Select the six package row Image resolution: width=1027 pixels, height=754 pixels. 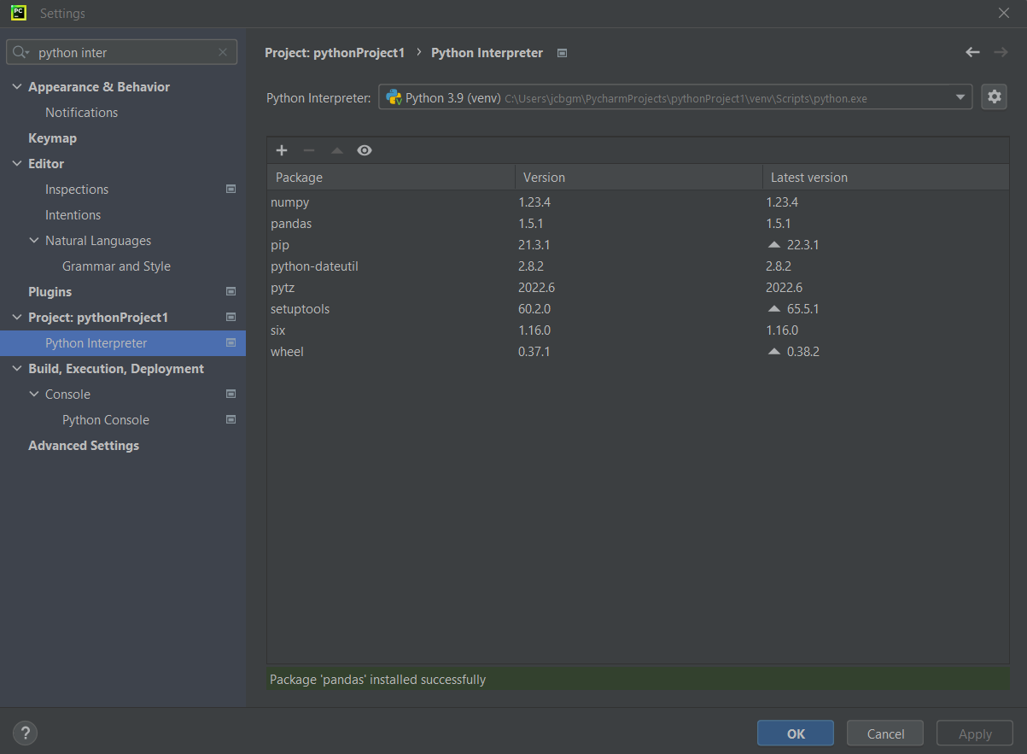638,330
